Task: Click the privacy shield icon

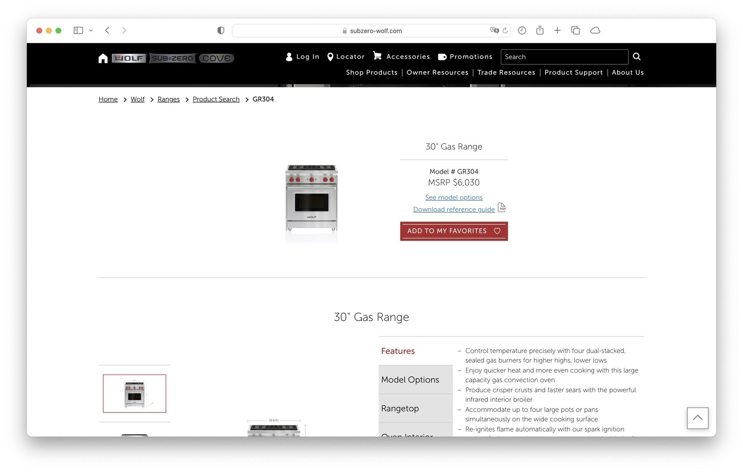Action: click(221, 31)
